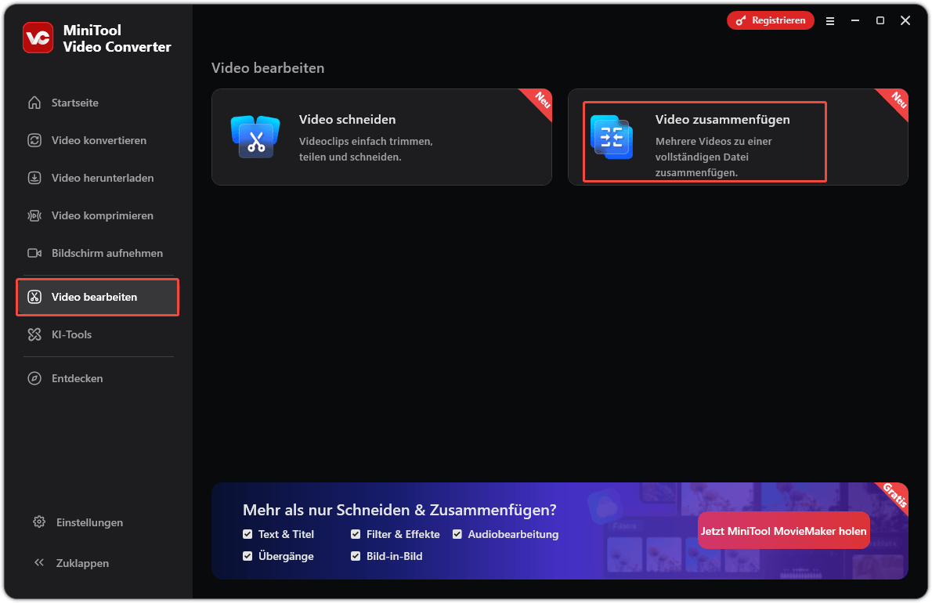Screen dimensions: 932x603
Task: Toggle the Bild-in-Bild checkbox
Action: click(356, 556)
